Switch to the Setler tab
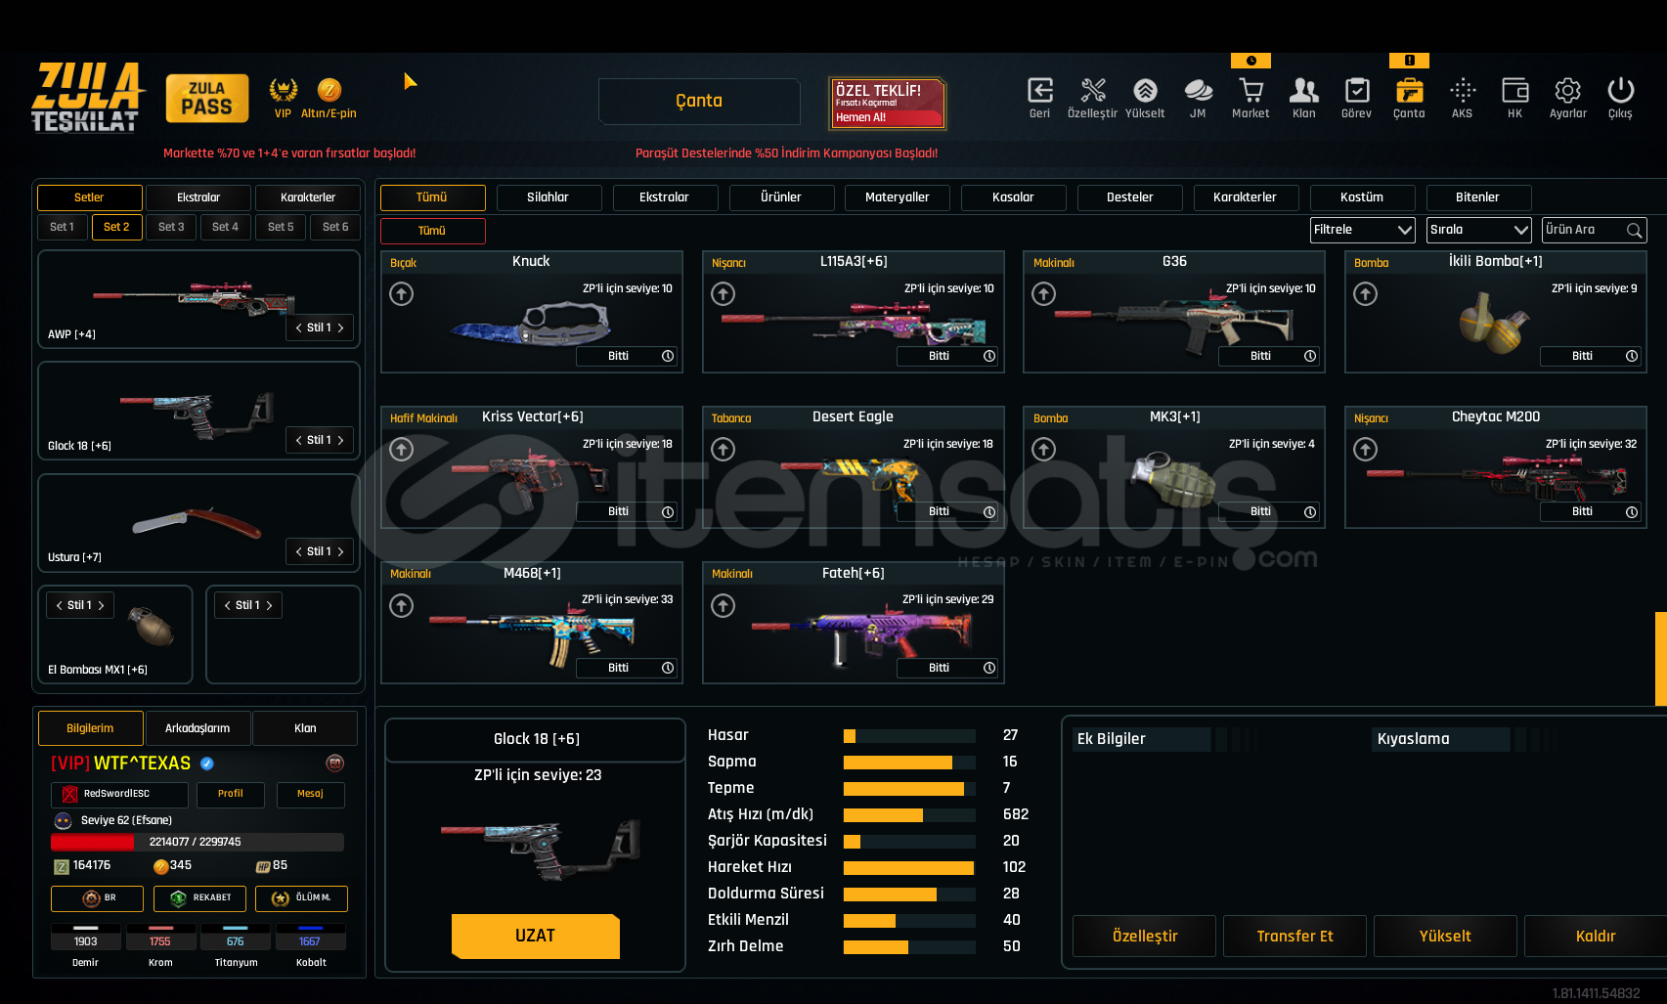The width and height of the screenshot is (1667, 1004). 89,197
